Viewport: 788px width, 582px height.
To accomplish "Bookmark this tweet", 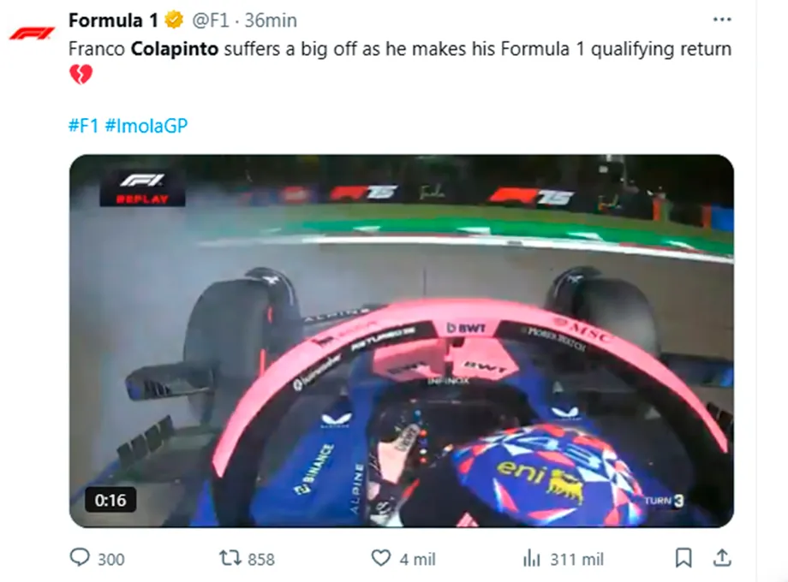I will pyautogui.click(x=684, y=558).
